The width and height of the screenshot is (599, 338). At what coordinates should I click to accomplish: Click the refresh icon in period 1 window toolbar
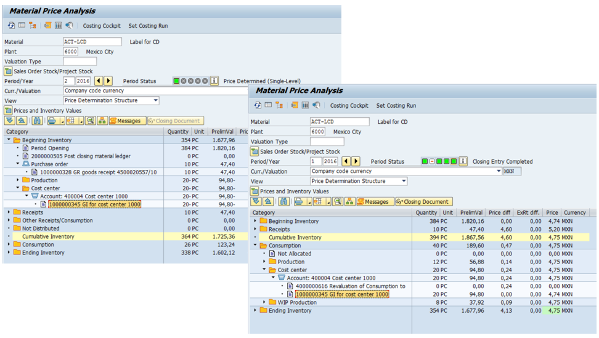point(258,105)
